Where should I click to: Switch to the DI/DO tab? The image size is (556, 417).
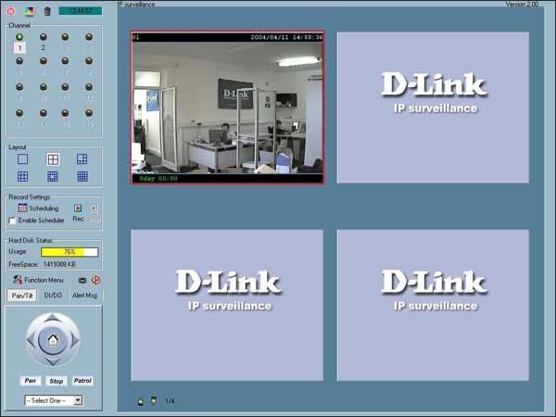coord(53,295)
